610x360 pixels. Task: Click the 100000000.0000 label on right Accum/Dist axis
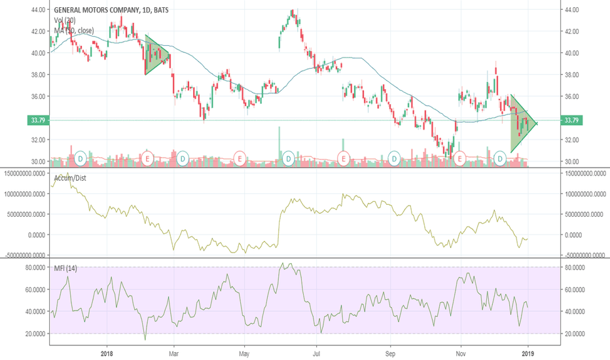(x=584, y=194)
